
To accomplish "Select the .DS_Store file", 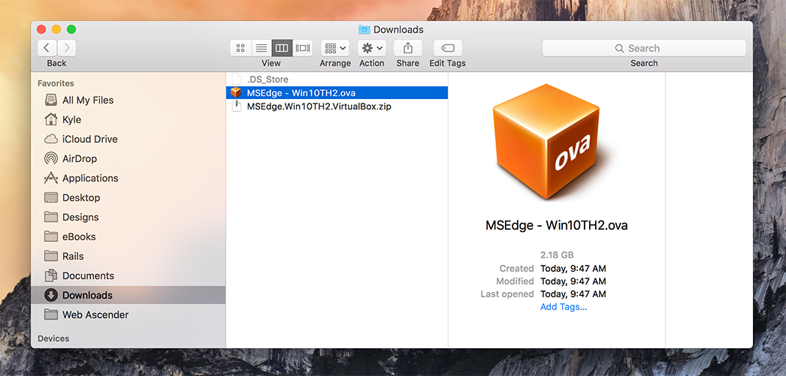I will pyautogui.click(x=337, y=80).
